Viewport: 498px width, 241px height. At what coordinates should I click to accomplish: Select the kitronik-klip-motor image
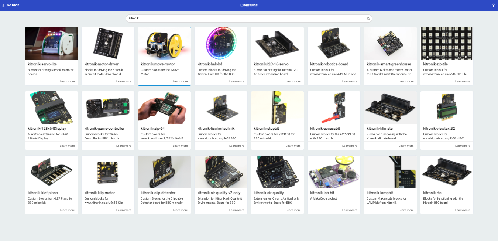coord(108,172)
